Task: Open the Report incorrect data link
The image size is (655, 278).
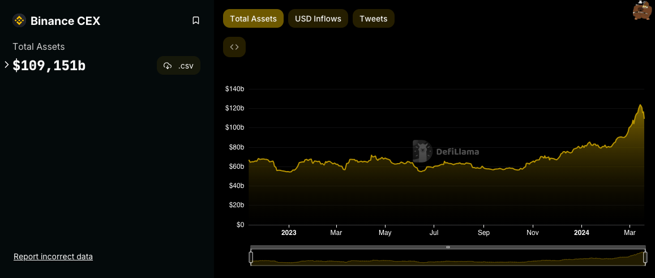Action: pyautogui.click(x=53, y=256)
